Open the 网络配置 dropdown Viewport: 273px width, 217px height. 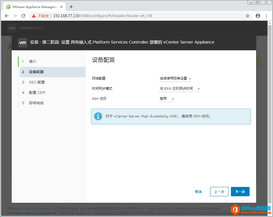(x=175, y=79)
